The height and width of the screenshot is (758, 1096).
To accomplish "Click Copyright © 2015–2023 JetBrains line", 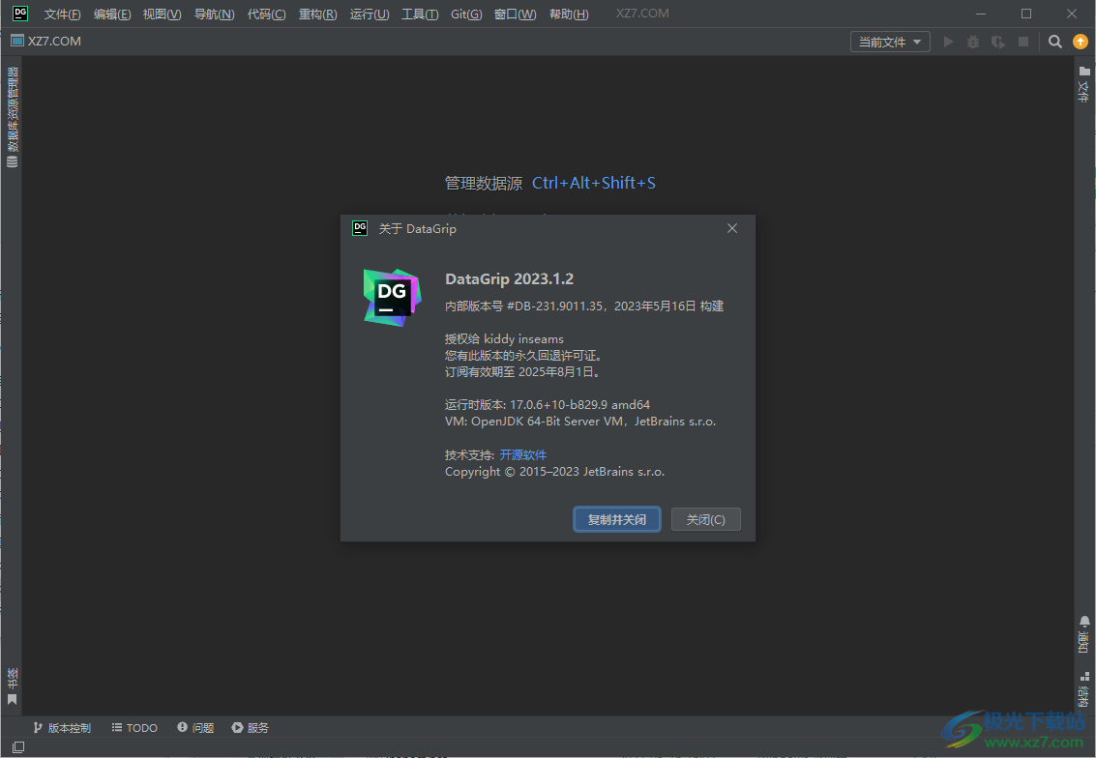I will 555,472.
